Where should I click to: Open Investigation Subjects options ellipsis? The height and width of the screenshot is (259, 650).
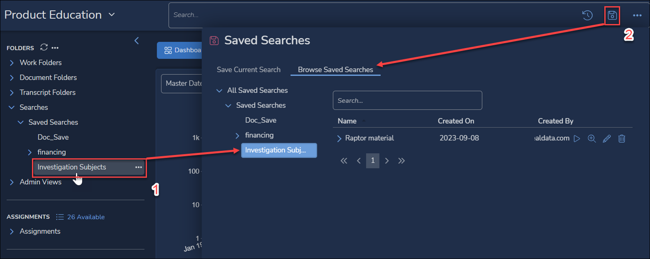pyautogui.click(x=138, y=167)
